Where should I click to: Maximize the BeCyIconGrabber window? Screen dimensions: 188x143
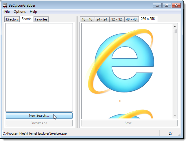tap(167, 5)
